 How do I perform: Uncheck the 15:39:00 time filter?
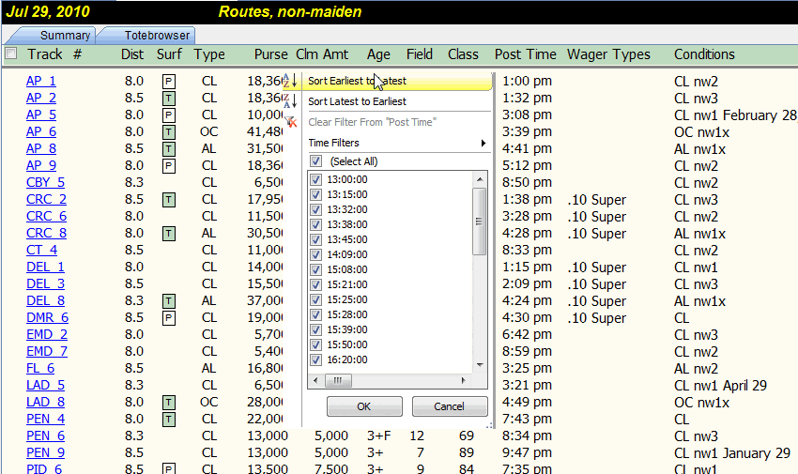click(x=315, y=329)
